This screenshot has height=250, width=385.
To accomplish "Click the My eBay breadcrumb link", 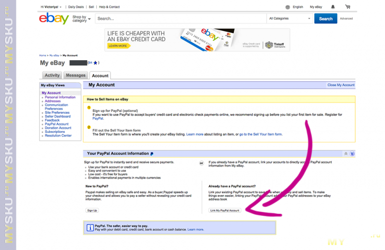I will [x=54, y=55].
